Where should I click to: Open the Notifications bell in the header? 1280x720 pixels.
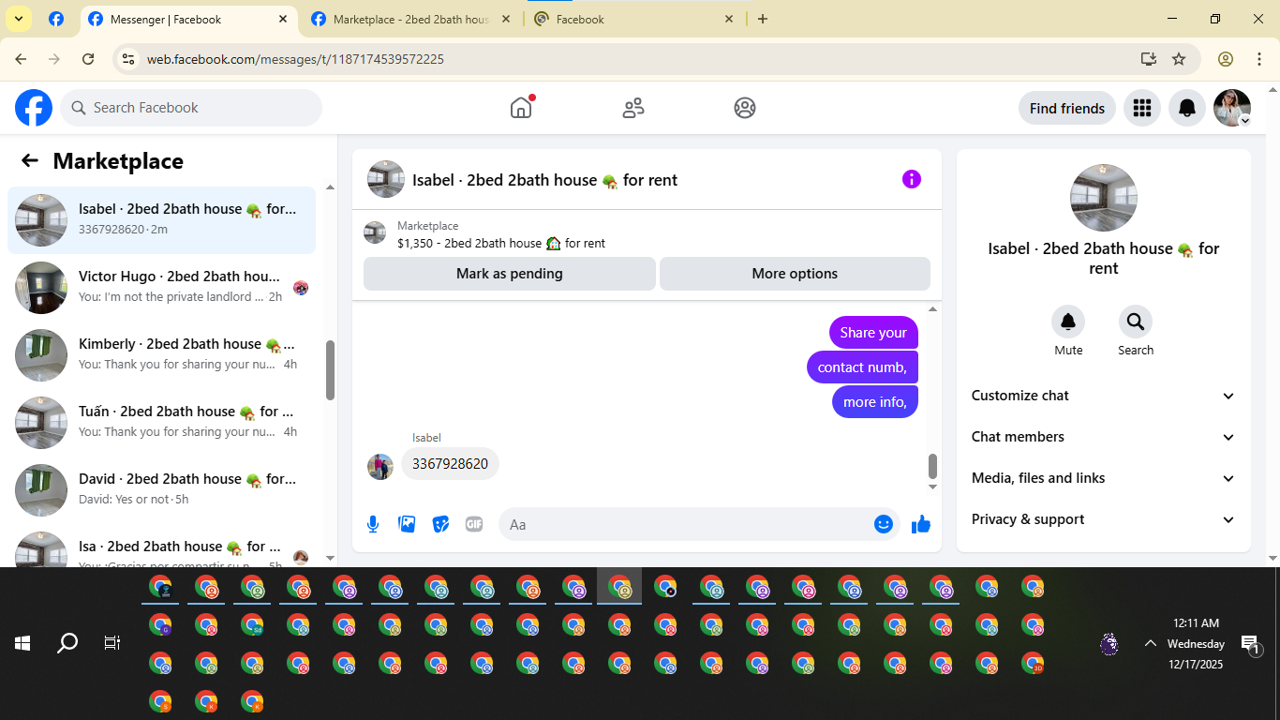(1187, 108)
